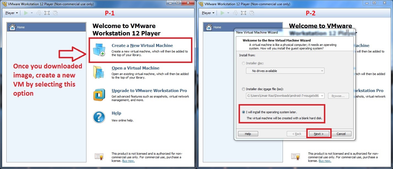Click the Send Ctrl+Alt+Del icon in P-1 toolbar

pos(39,13)
